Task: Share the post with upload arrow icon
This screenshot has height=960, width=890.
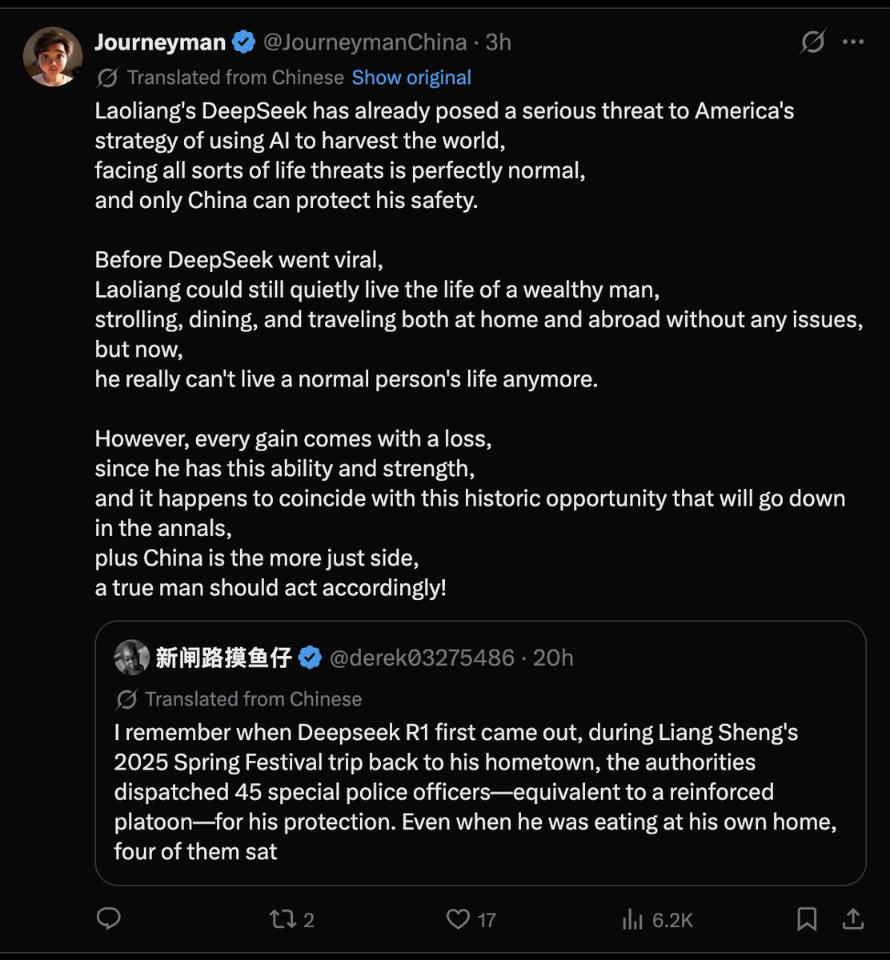Action: coord(853,918)
